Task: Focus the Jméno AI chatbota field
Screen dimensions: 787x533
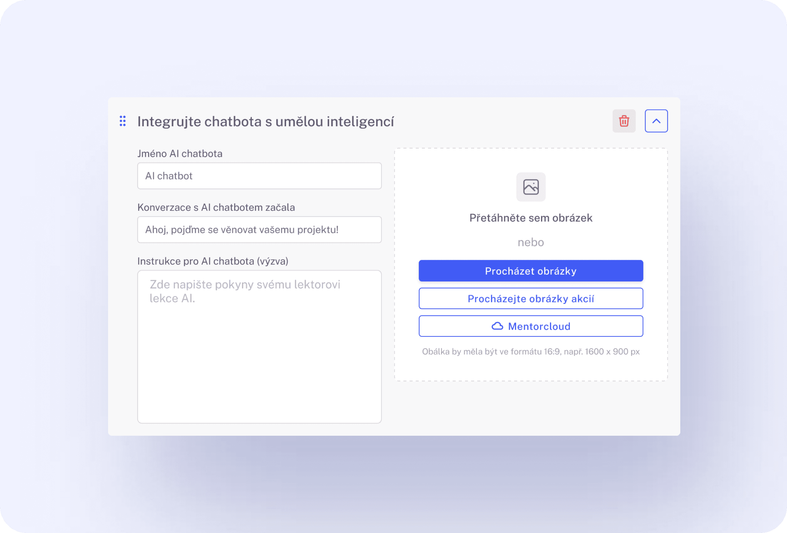Action: (x=259, y=176)
